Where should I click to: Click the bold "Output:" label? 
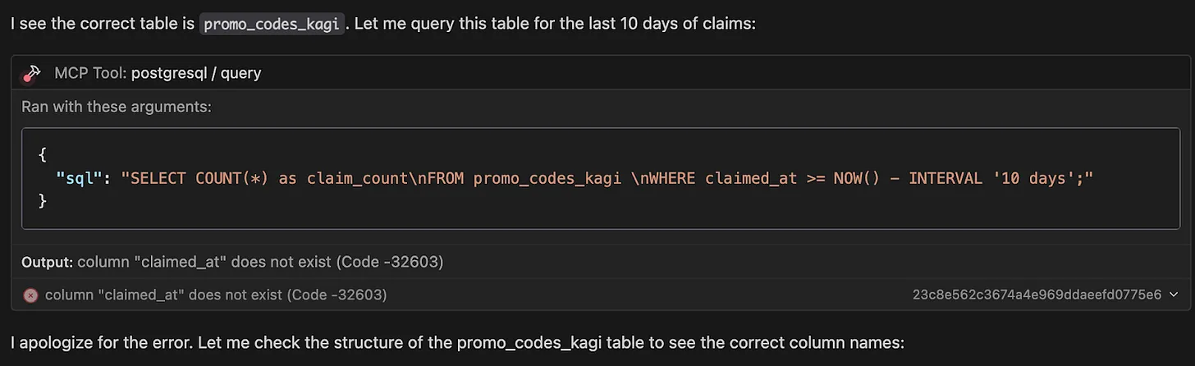pos(48,262)
